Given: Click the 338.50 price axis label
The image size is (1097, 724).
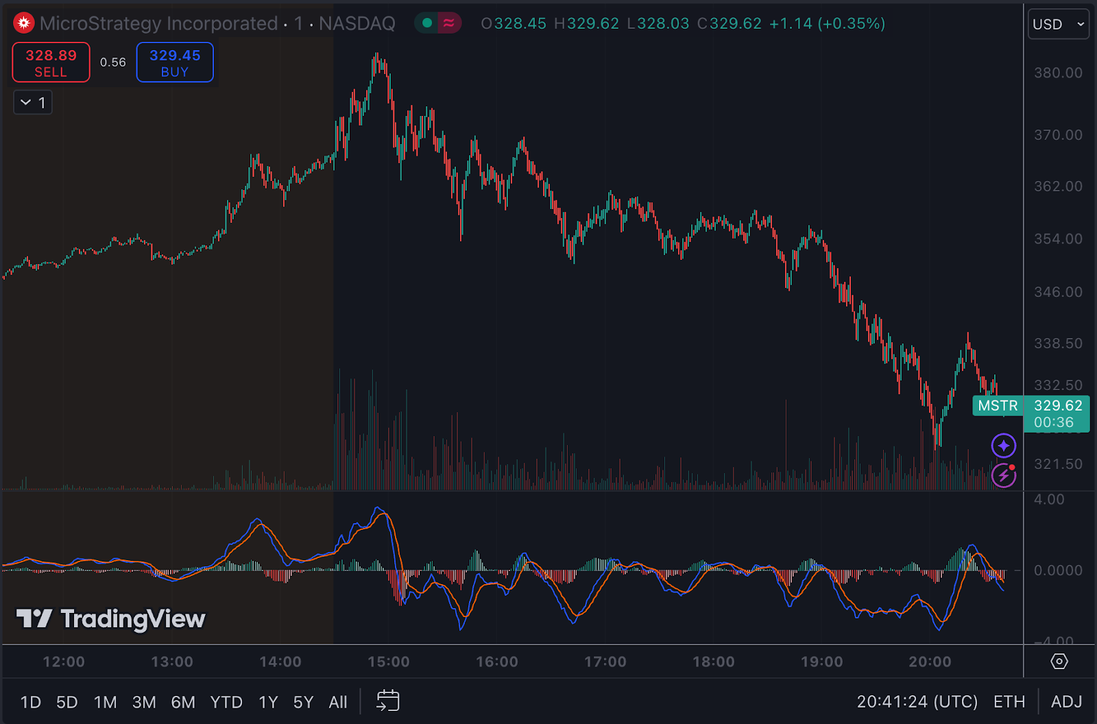Looking at the screenshot, I should pyautogui.click(x=1058, y=343).
